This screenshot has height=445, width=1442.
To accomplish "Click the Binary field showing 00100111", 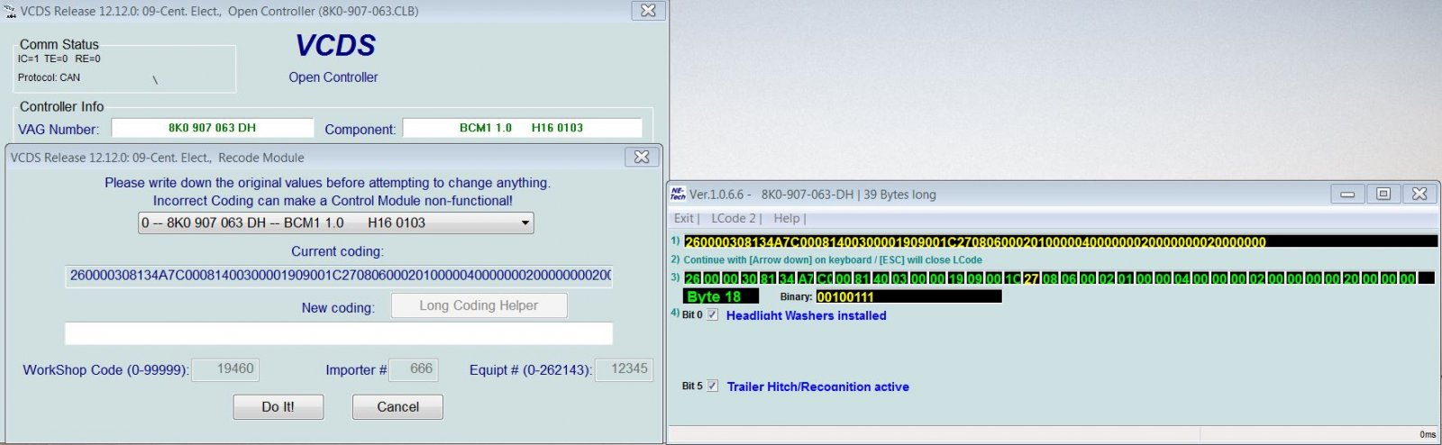I will pyautogui.click(x=908, y=296).
